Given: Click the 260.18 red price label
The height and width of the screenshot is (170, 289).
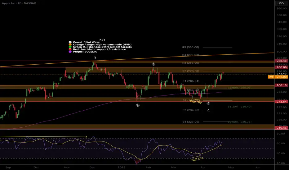Looking at the screenshot, I should click(281, 85).
